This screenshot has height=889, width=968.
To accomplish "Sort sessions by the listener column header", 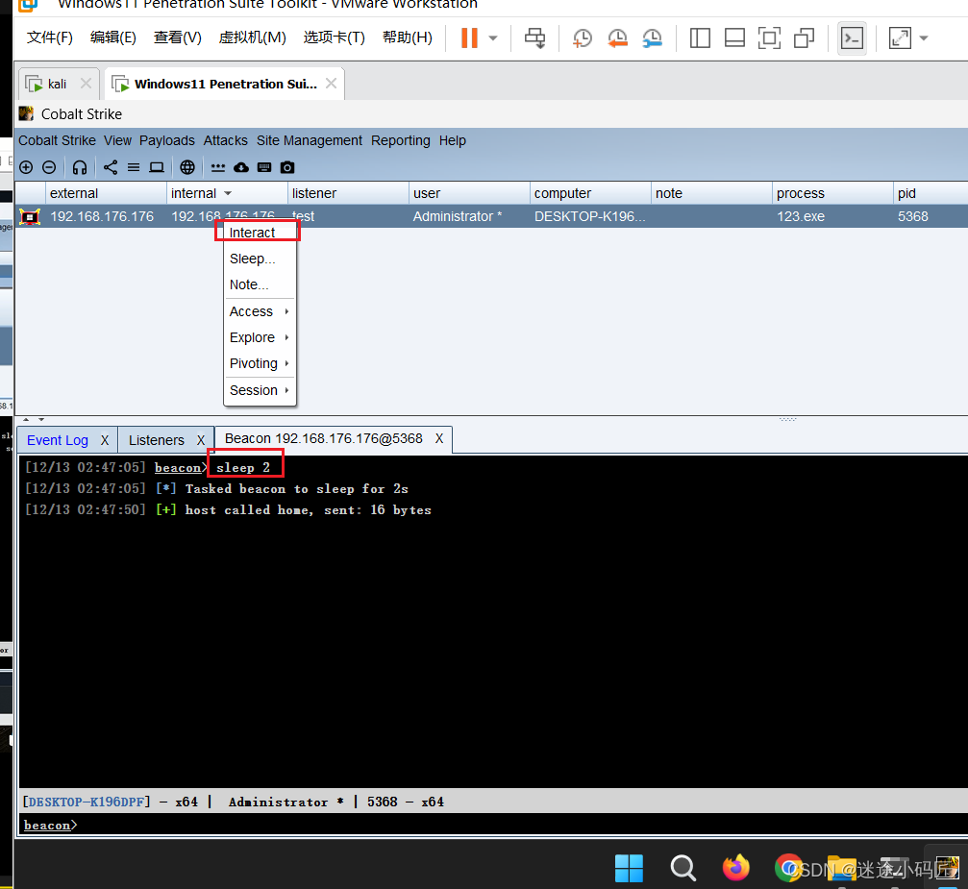I will [348, 193].
